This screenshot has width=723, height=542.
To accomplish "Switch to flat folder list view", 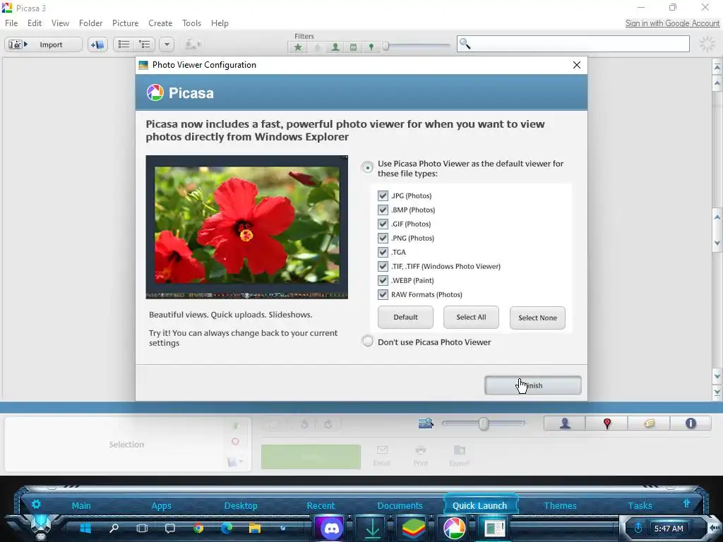I will [124, 44].
